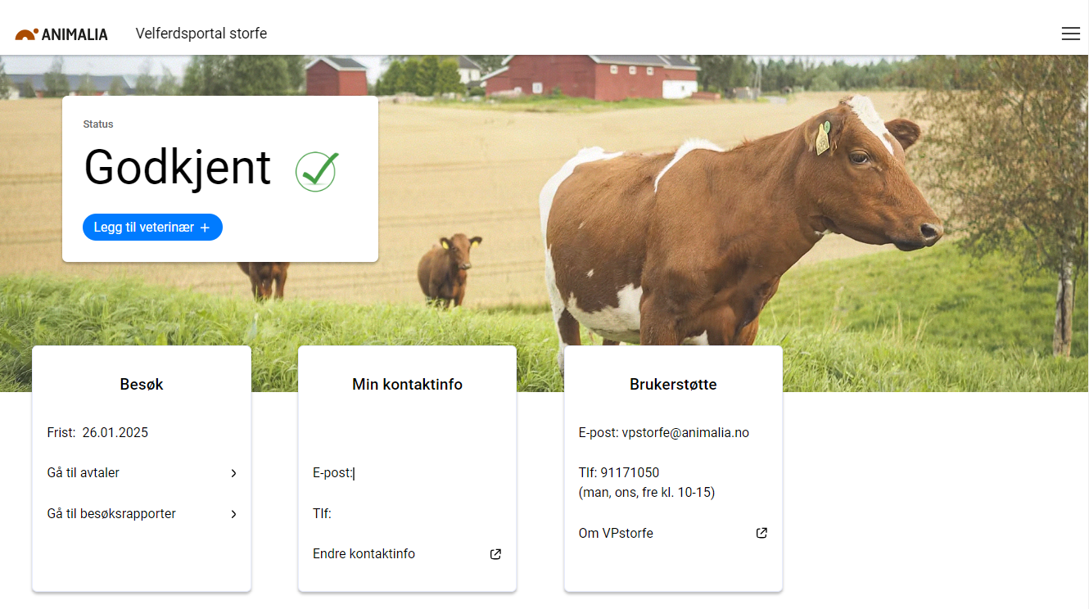The height and width of the screenshot is (609, 1089).
Task: Add a veterinarian with Legg til veterinær
Action: click(x=152, y=228)
